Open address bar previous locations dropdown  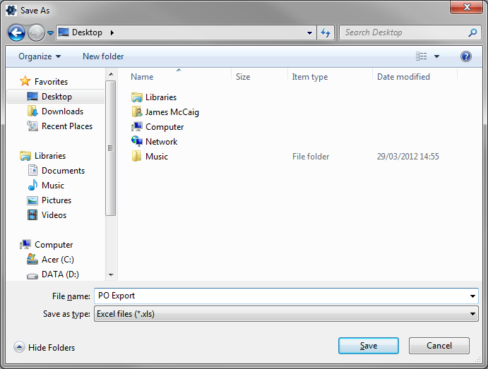[x=309, y=32]
